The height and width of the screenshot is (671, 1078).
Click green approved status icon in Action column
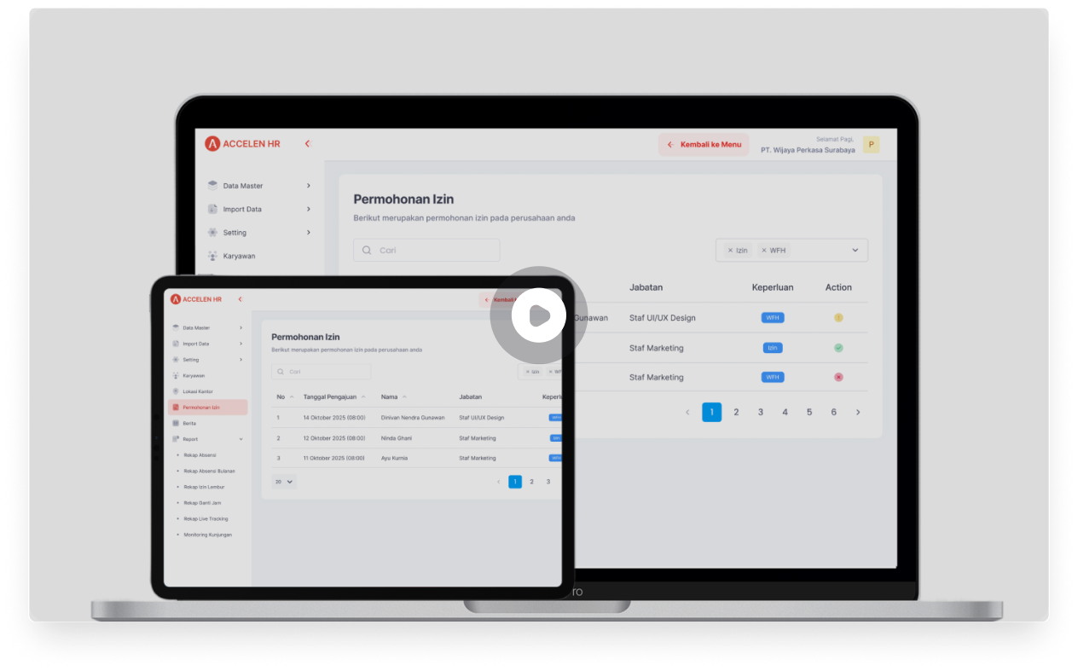click(x=838, y=348)
